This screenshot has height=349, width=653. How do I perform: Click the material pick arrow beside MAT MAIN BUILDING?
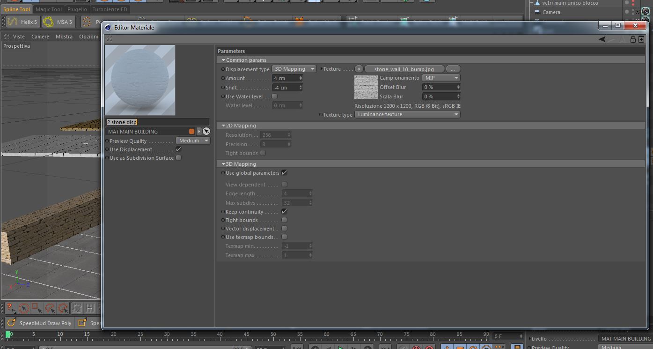[x=206, y=132]
